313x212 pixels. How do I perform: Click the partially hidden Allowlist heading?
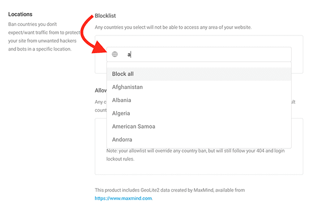click(x=101, y=91)
